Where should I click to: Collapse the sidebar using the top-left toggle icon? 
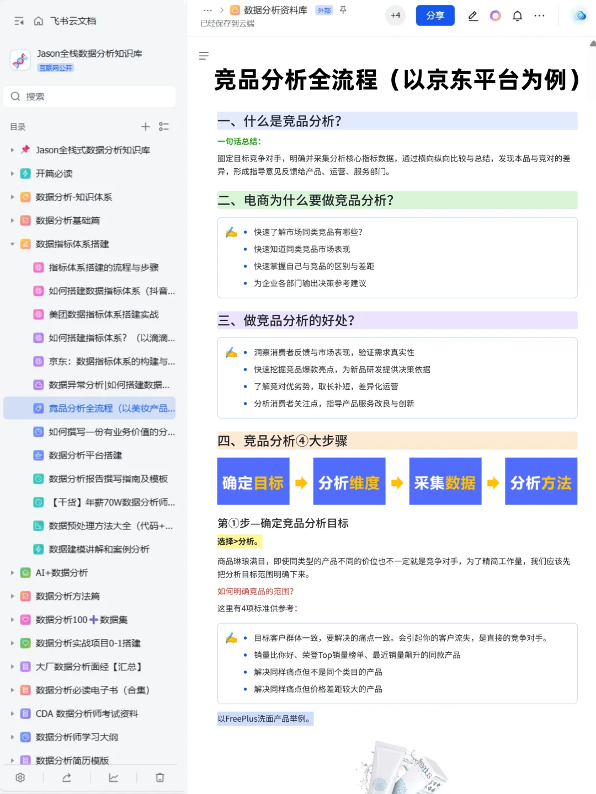coord(19,21)
